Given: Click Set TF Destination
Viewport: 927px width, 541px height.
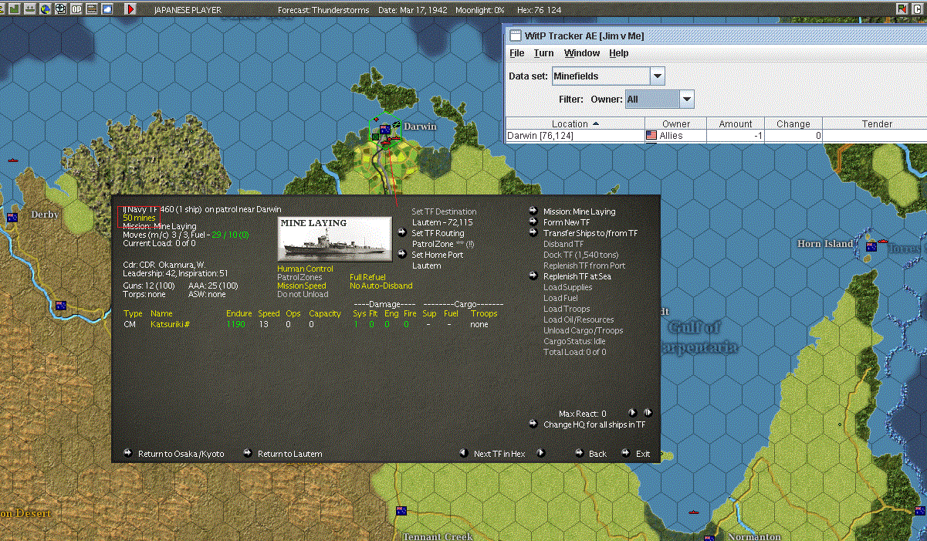Looking at the screenshot, I should coord(445,211).
